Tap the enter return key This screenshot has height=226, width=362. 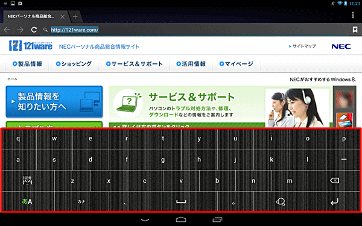(334, 201)
